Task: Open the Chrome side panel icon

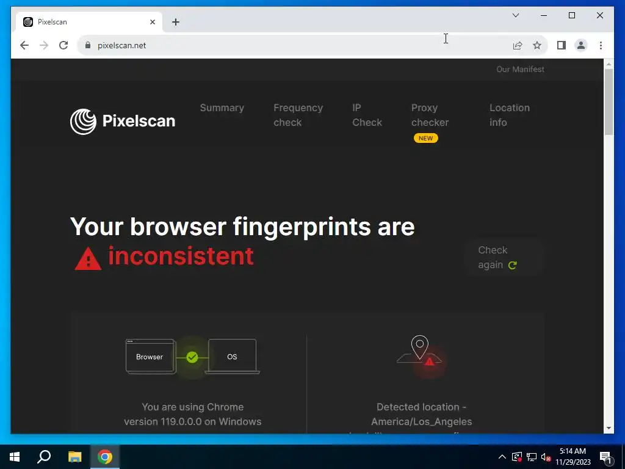Action: tap(562, 45)
